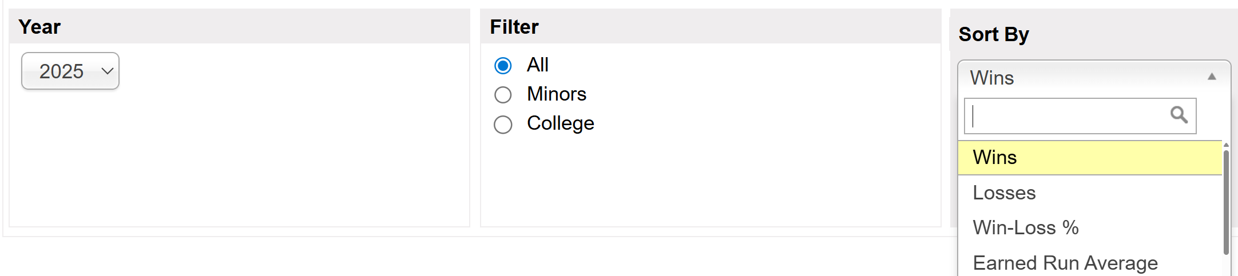This screenshot has height=276, width=1238.
Task: Click the All label text
Action: [537, 65]
